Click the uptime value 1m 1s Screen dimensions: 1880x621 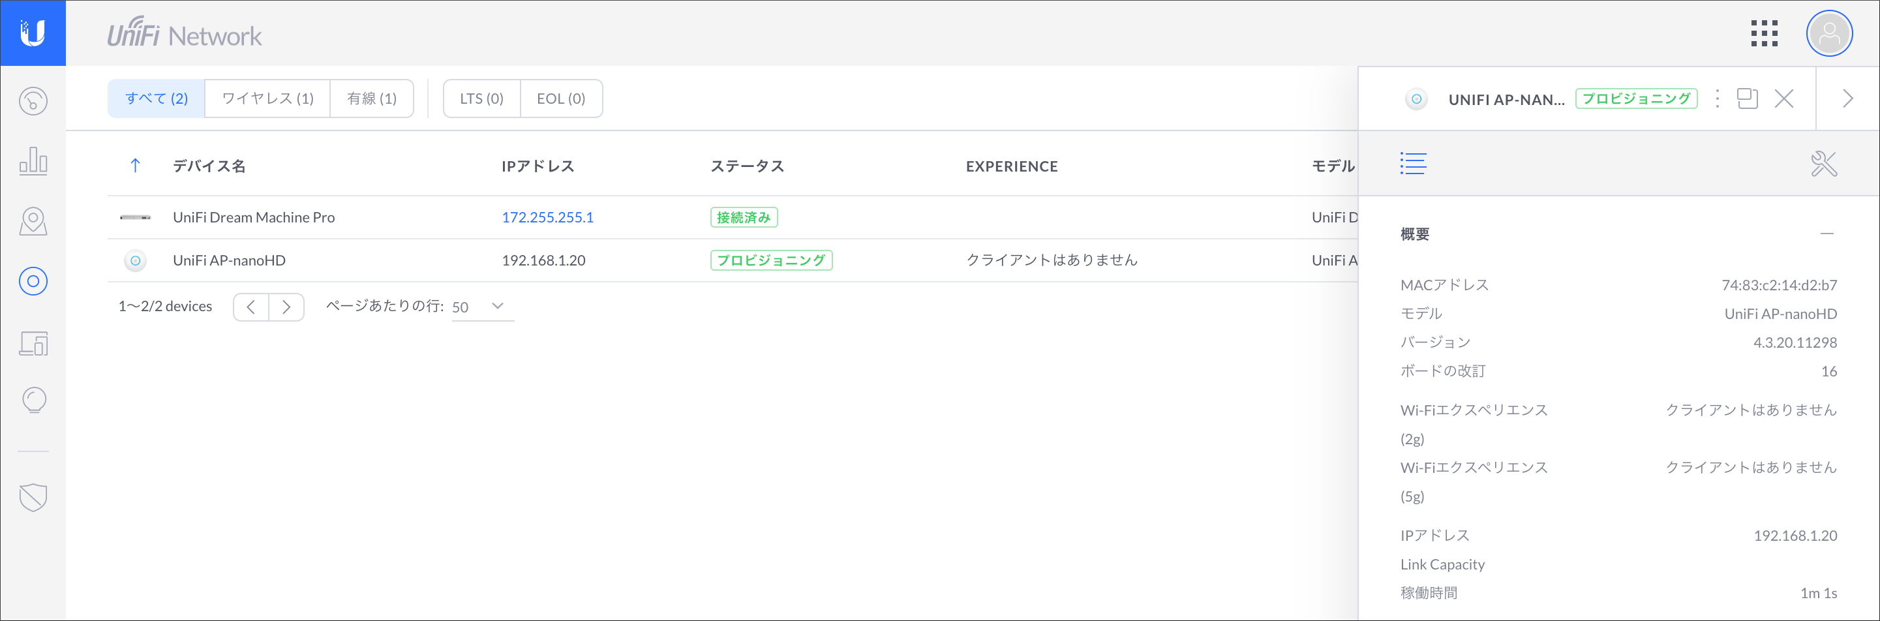point(1819,593)
